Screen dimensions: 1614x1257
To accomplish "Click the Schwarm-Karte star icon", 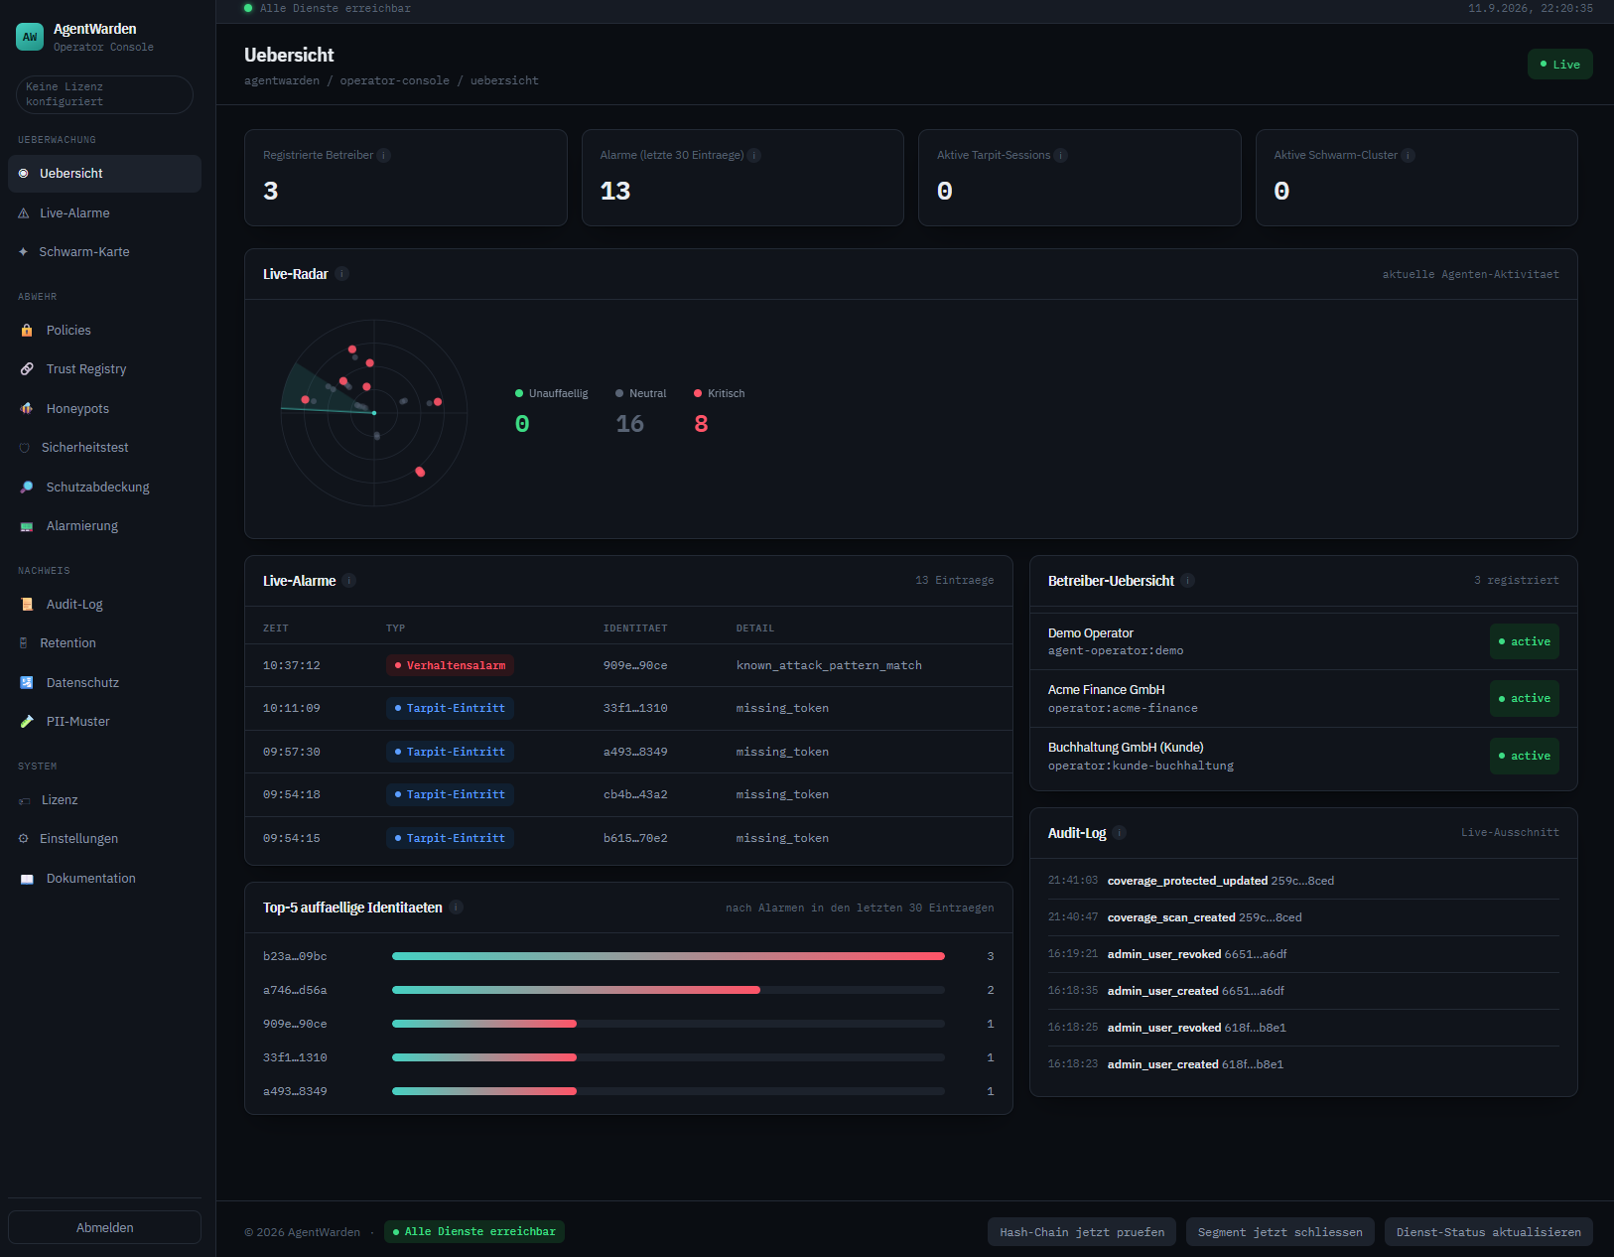I will (x=24, y=252).
